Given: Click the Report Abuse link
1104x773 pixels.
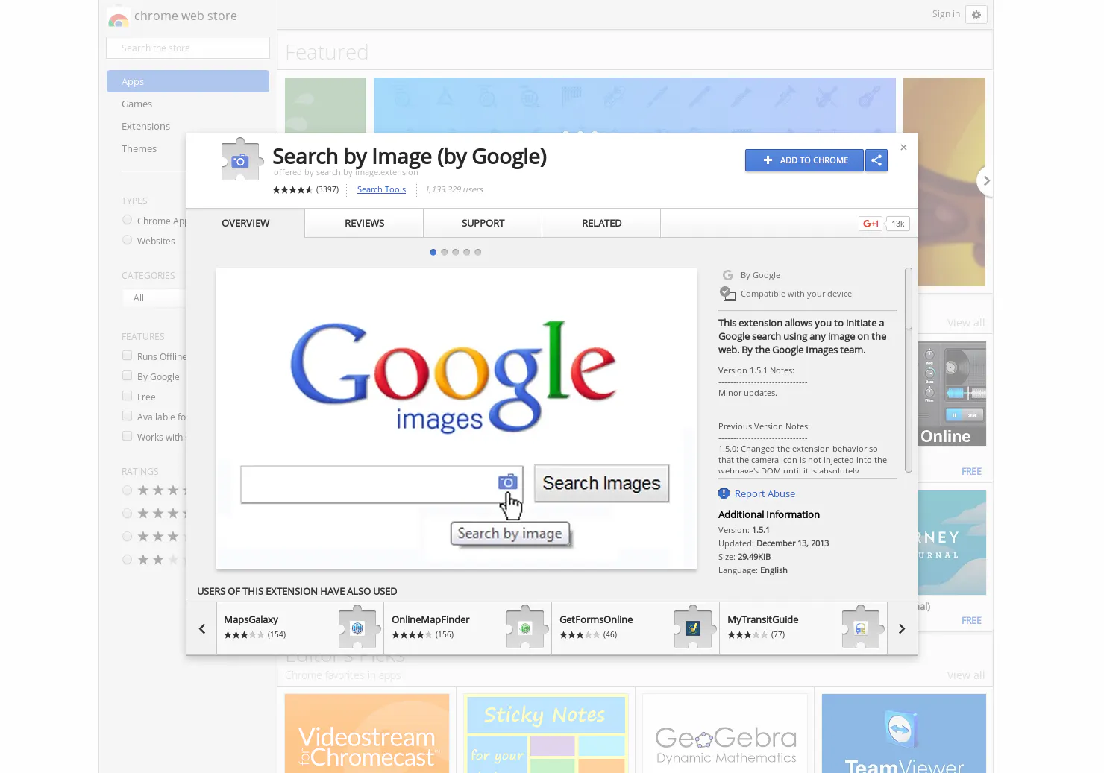Looking at the screenshot, I should [x=765, y=493].
